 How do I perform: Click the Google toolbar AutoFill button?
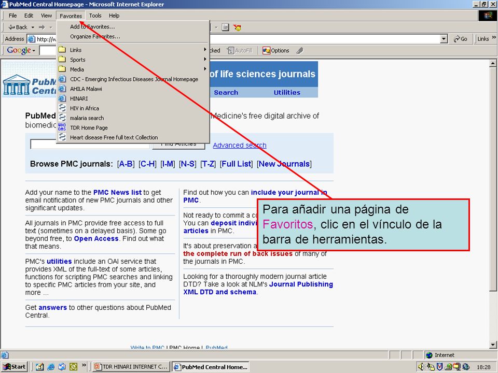[x=240, y=50]
